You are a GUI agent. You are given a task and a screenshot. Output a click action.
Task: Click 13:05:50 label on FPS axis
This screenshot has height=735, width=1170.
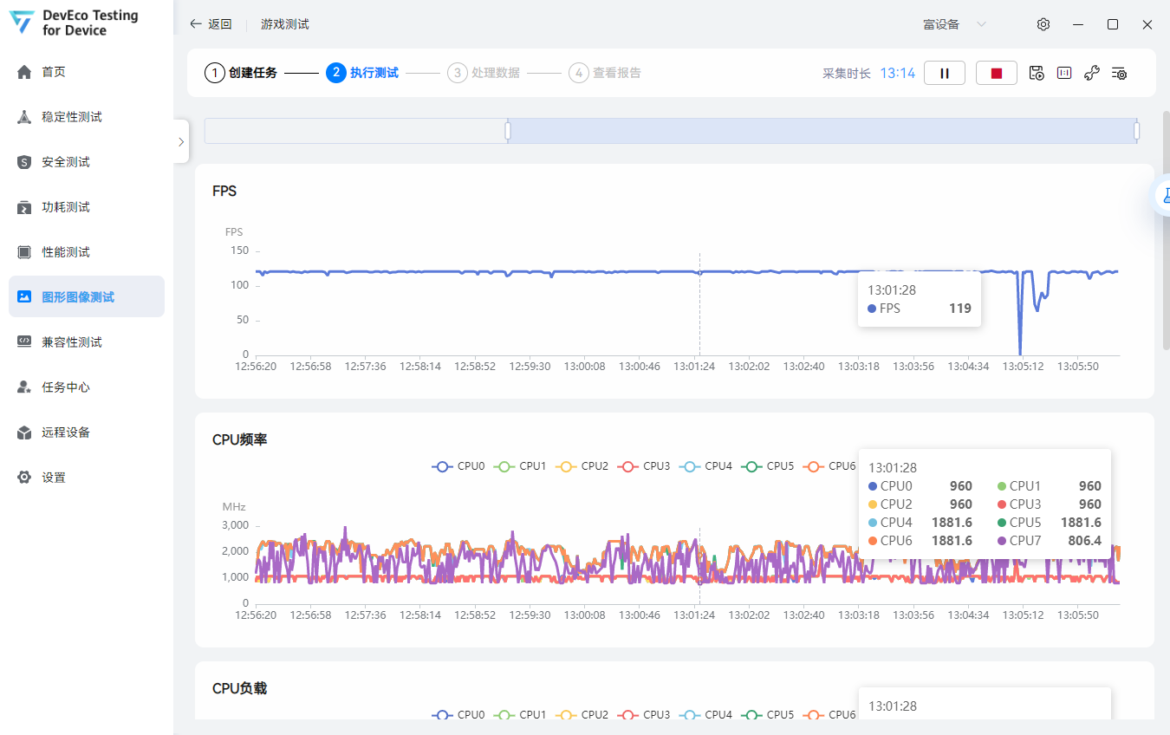coord(1079,367)
